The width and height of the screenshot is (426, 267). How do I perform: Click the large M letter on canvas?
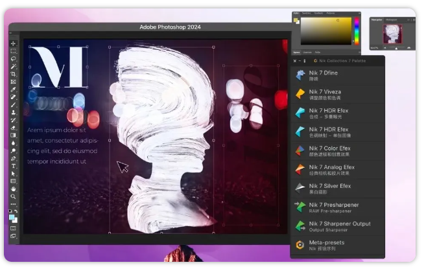58,67
